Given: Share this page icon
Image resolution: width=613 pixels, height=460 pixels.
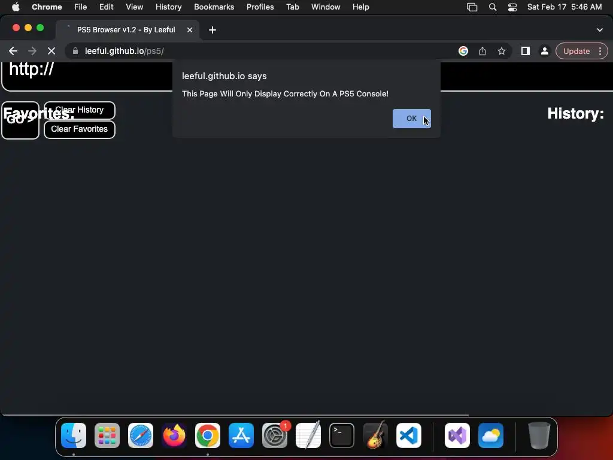Looking at the screenshot, I should point(482,52).
